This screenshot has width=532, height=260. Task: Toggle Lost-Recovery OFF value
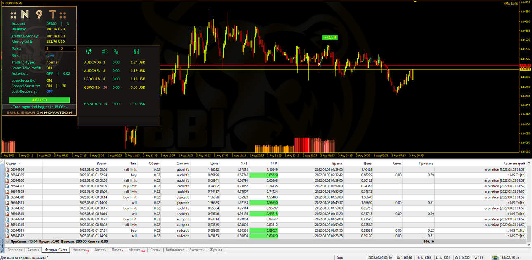coord(49,91)
